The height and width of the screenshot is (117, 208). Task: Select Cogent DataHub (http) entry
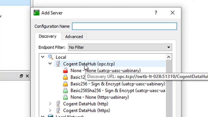click(85, 104)
